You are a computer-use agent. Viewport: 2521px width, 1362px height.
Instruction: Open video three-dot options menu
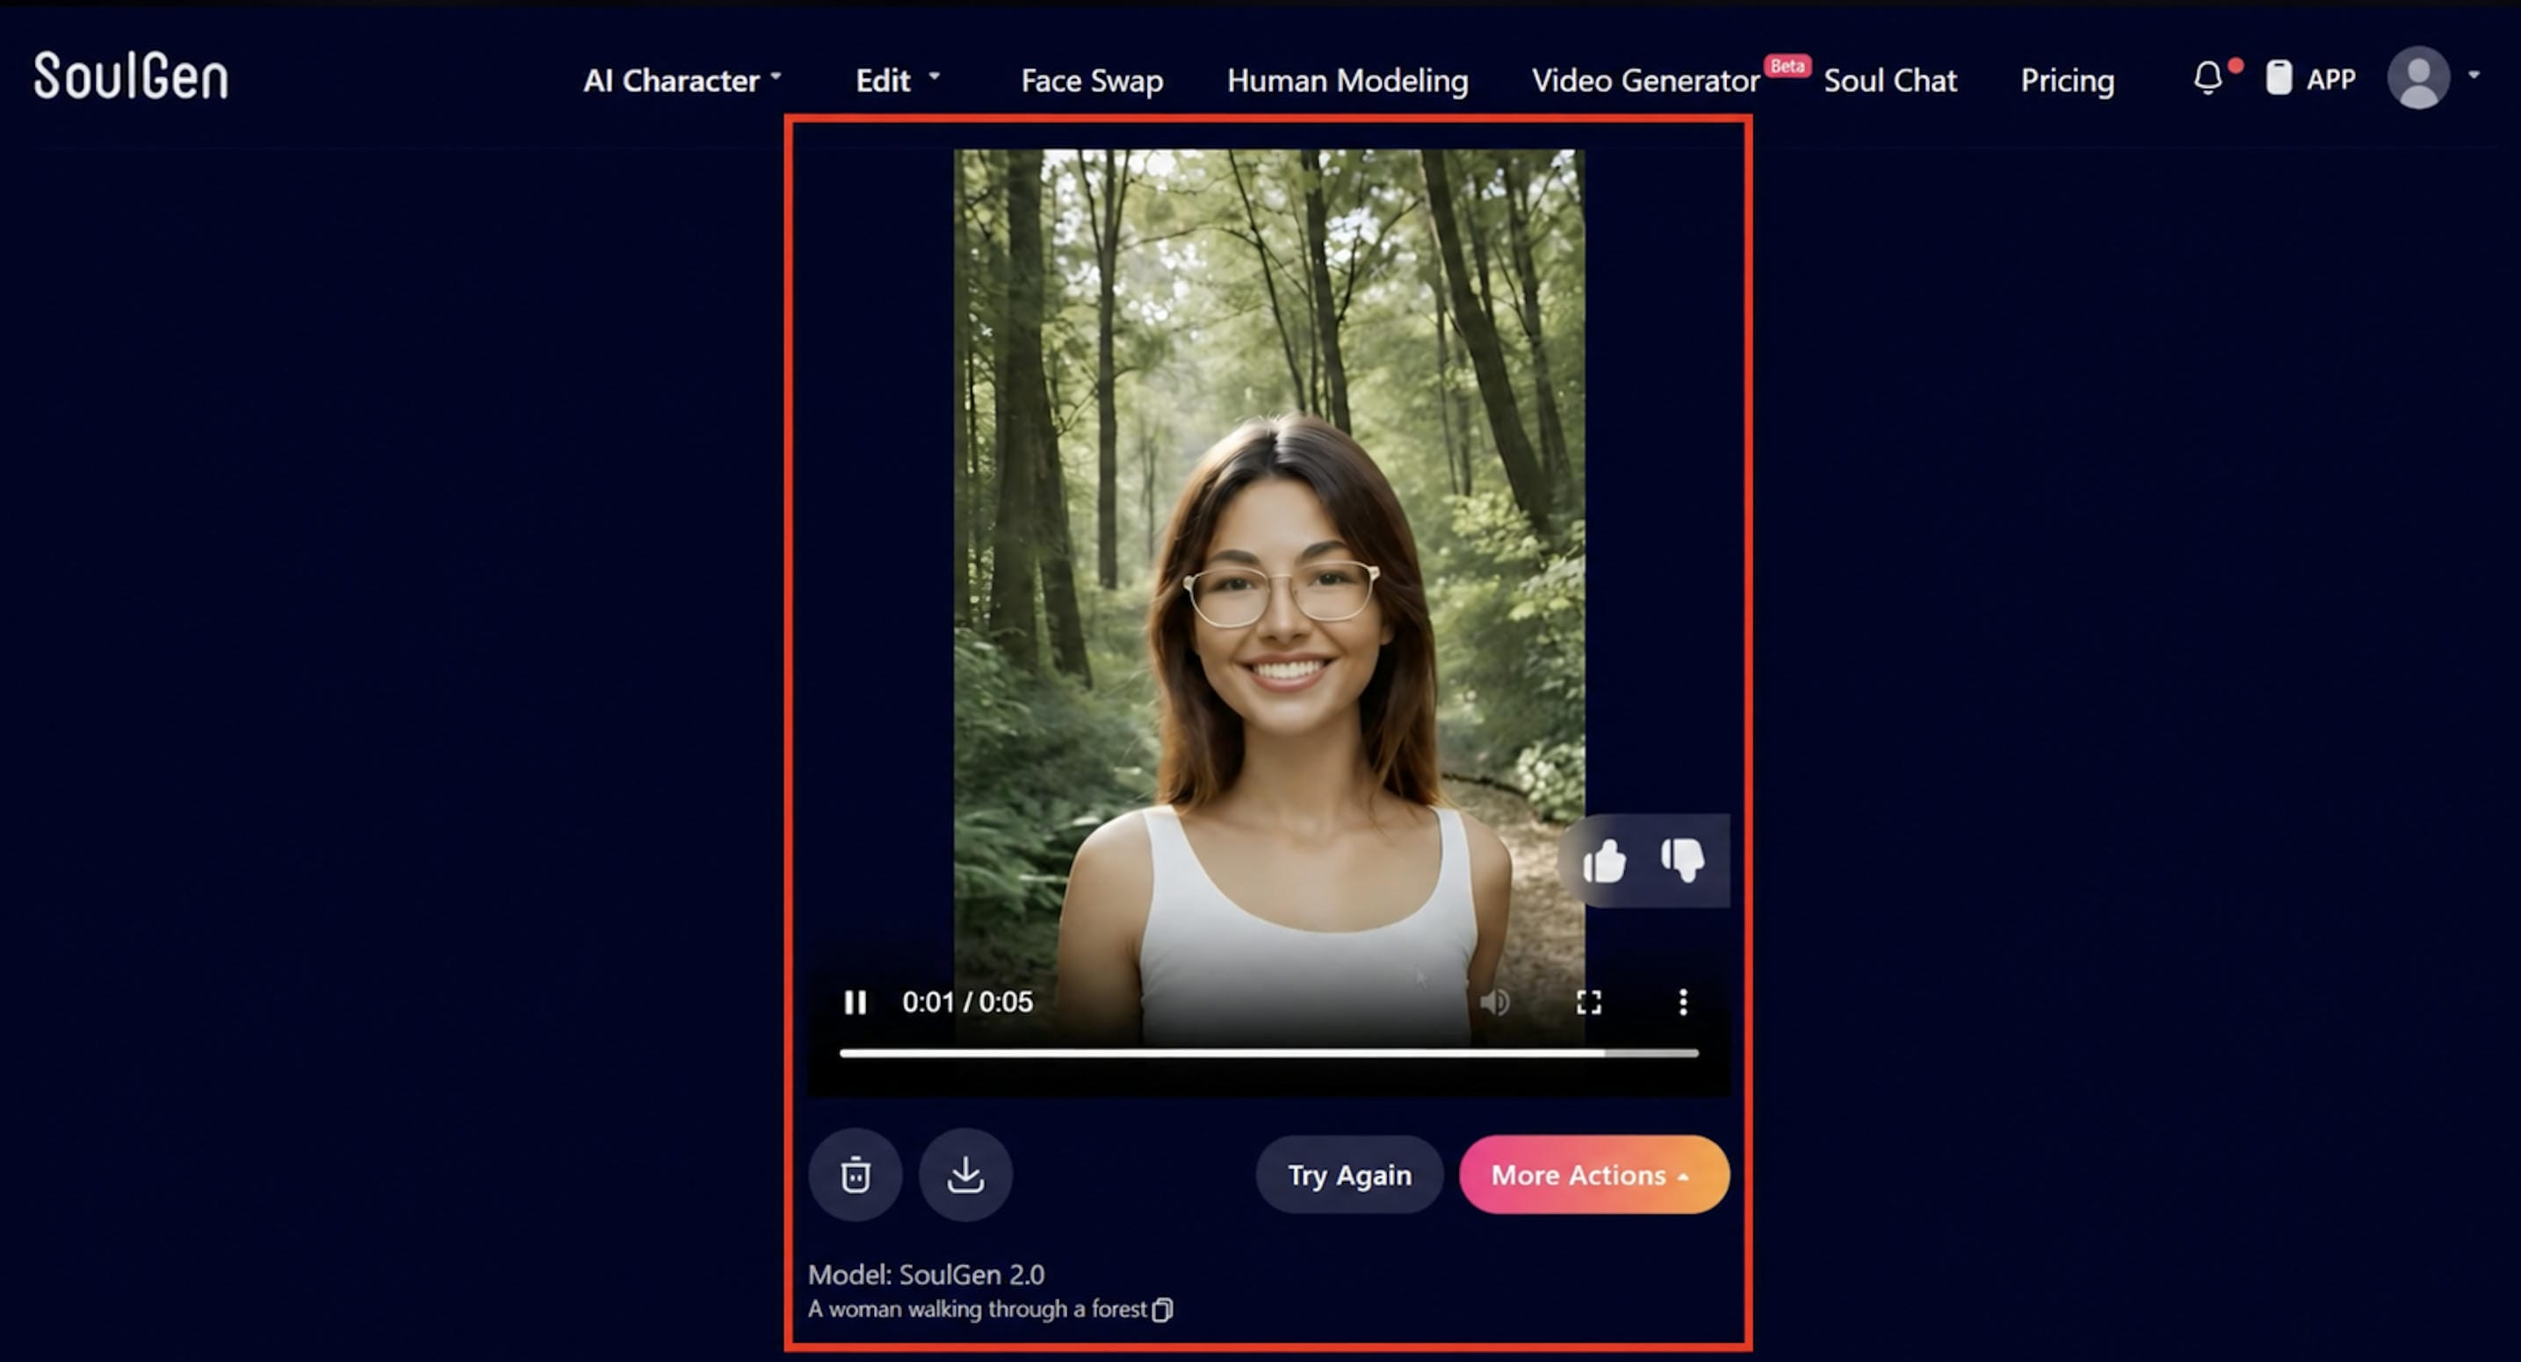1682,1002
